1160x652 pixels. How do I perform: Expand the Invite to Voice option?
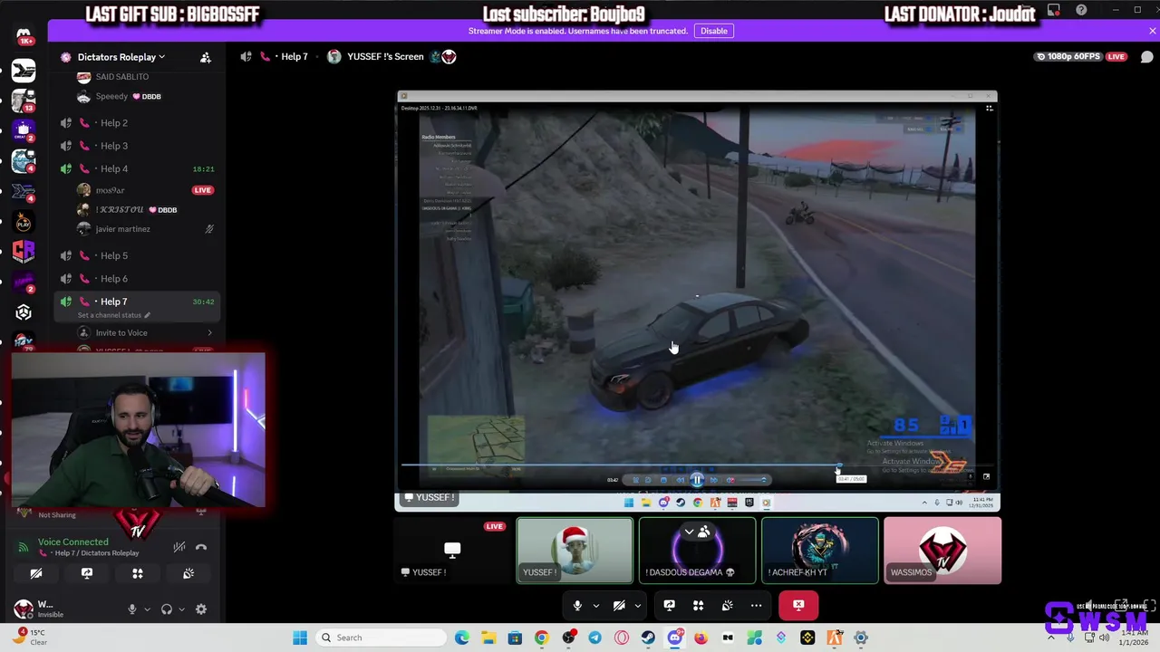click(x=145, y=332)
